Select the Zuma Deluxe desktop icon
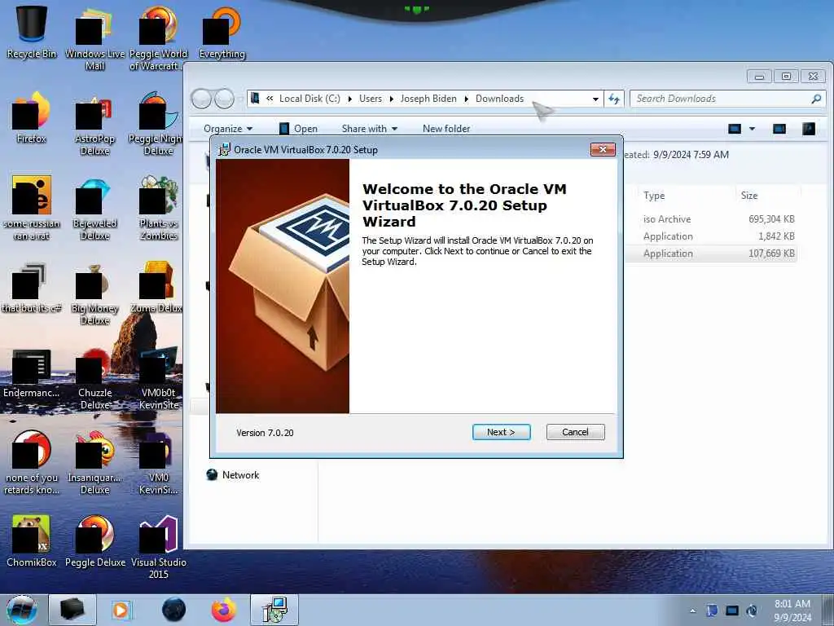834x626 pixels. (157, 288)
